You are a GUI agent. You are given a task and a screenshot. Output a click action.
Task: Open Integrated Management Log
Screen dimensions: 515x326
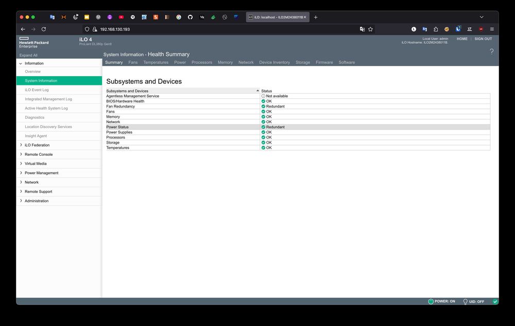pyautogui.click(x=48, y=99)
